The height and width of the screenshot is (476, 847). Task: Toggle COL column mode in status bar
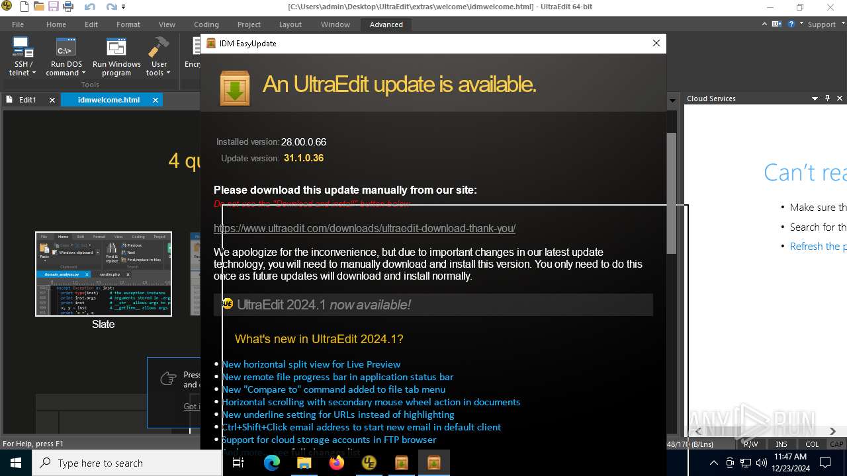[812, 444]
